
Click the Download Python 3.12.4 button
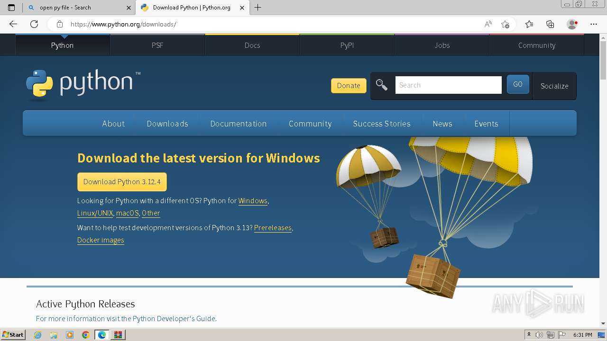pyautogui.click(x=122, y=182)
